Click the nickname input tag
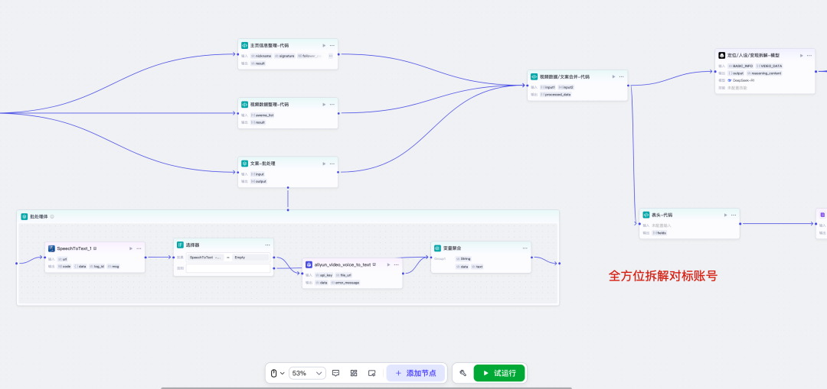The height and width of the screenshot is (389, 827). pos(260,56)
